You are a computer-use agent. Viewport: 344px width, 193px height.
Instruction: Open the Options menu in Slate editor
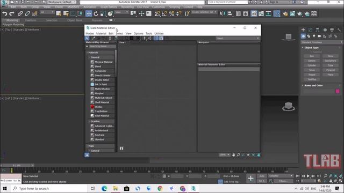(x=139, y=33)
